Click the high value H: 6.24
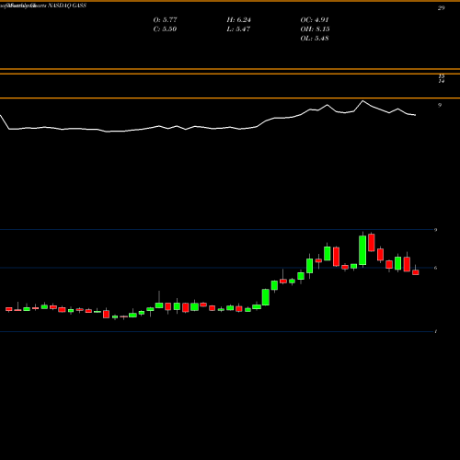The width and height of the screenshot is (460, 460). [x=238, y=20]
